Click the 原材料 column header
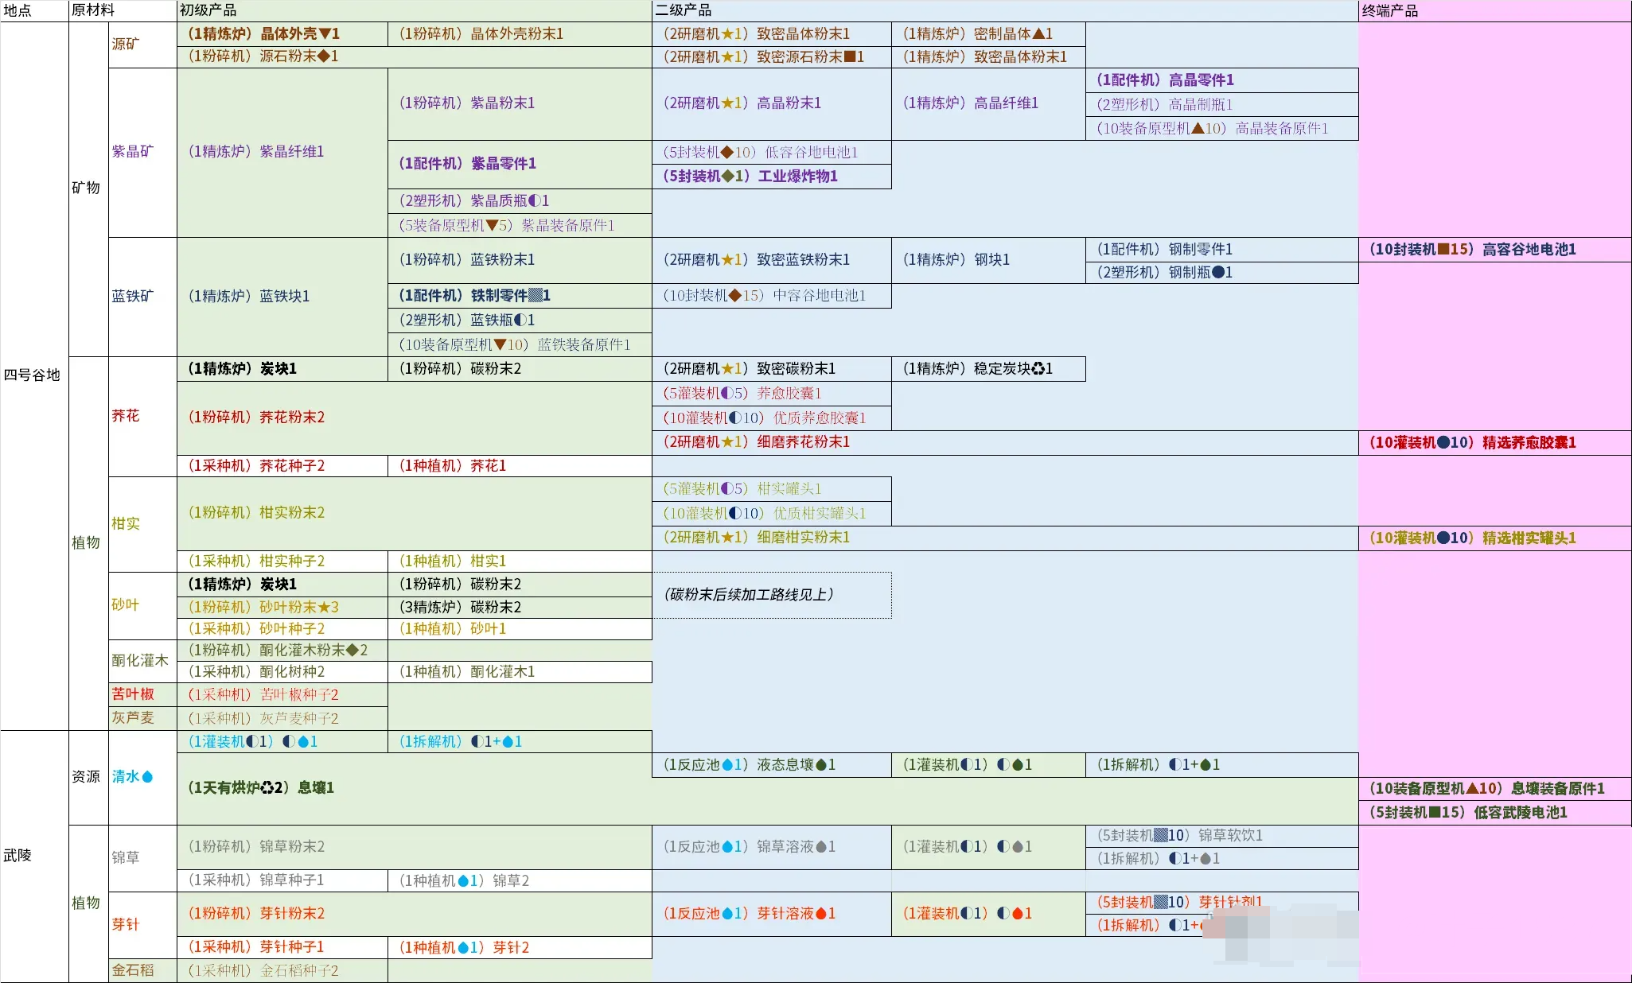1632x983 pixels. [x=123, y=10]
